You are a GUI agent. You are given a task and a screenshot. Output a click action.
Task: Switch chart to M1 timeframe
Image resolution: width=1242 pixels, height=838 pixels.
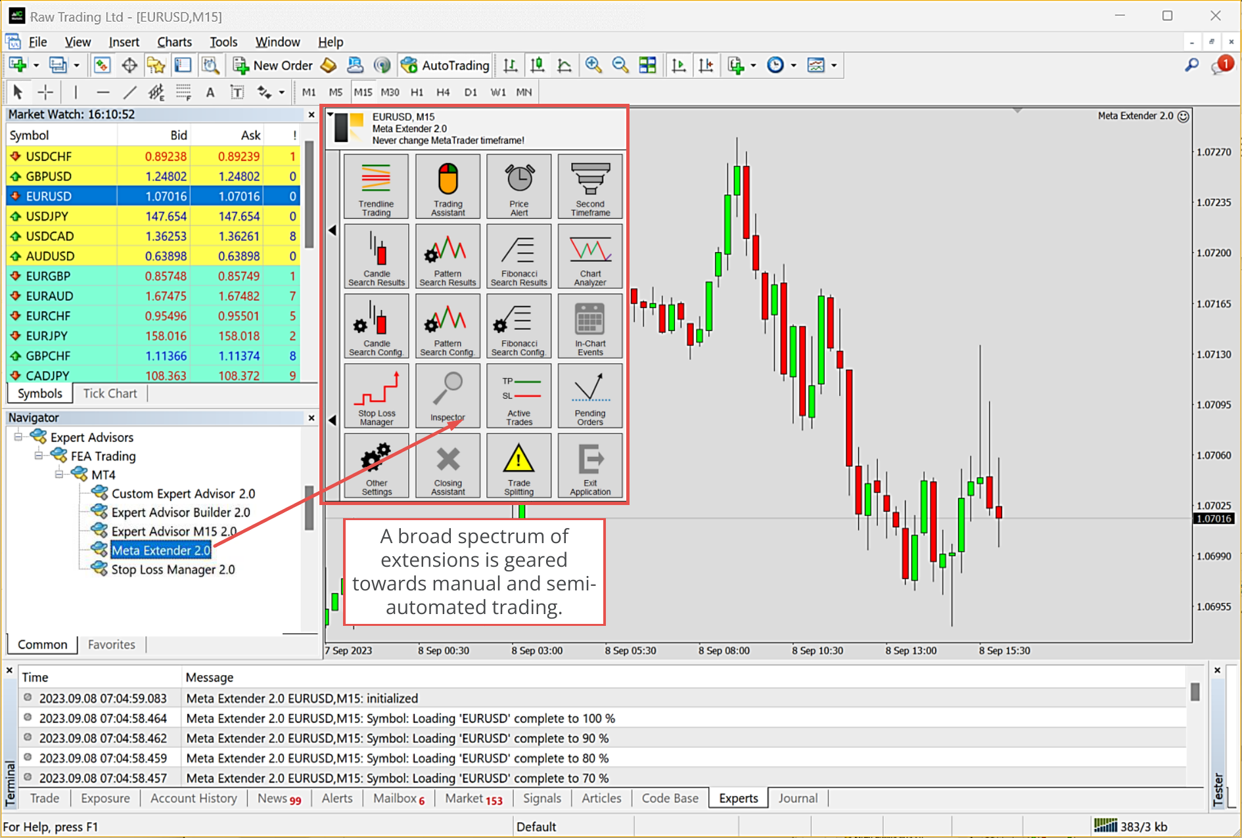point(309,92)
